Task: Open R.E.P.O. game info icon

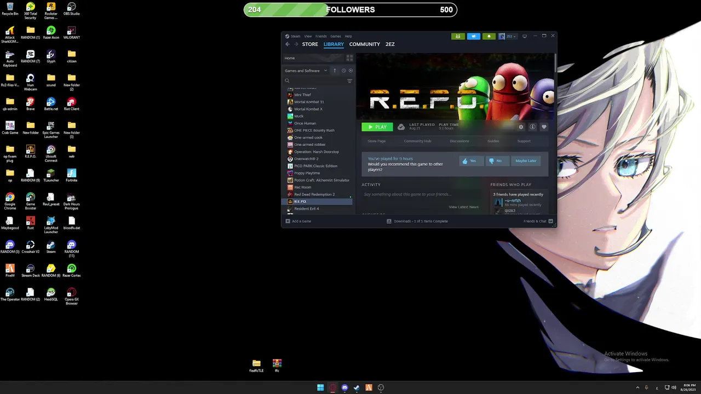Action: pos(532,127)
